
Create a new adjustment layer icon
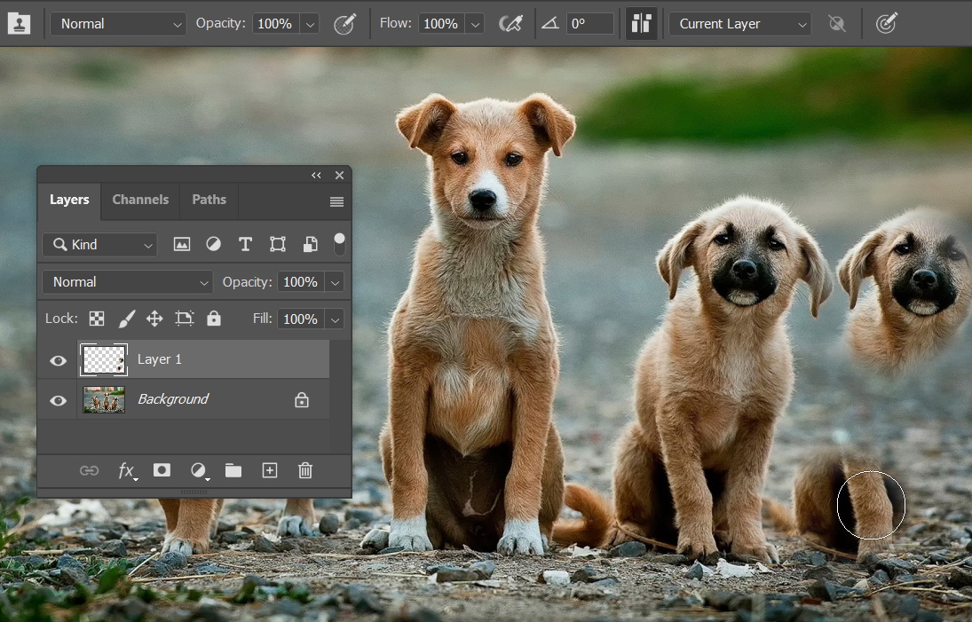(x=198, y=470)
